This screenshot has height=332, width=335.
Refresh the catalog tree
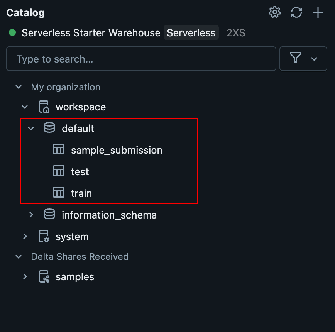296,12
